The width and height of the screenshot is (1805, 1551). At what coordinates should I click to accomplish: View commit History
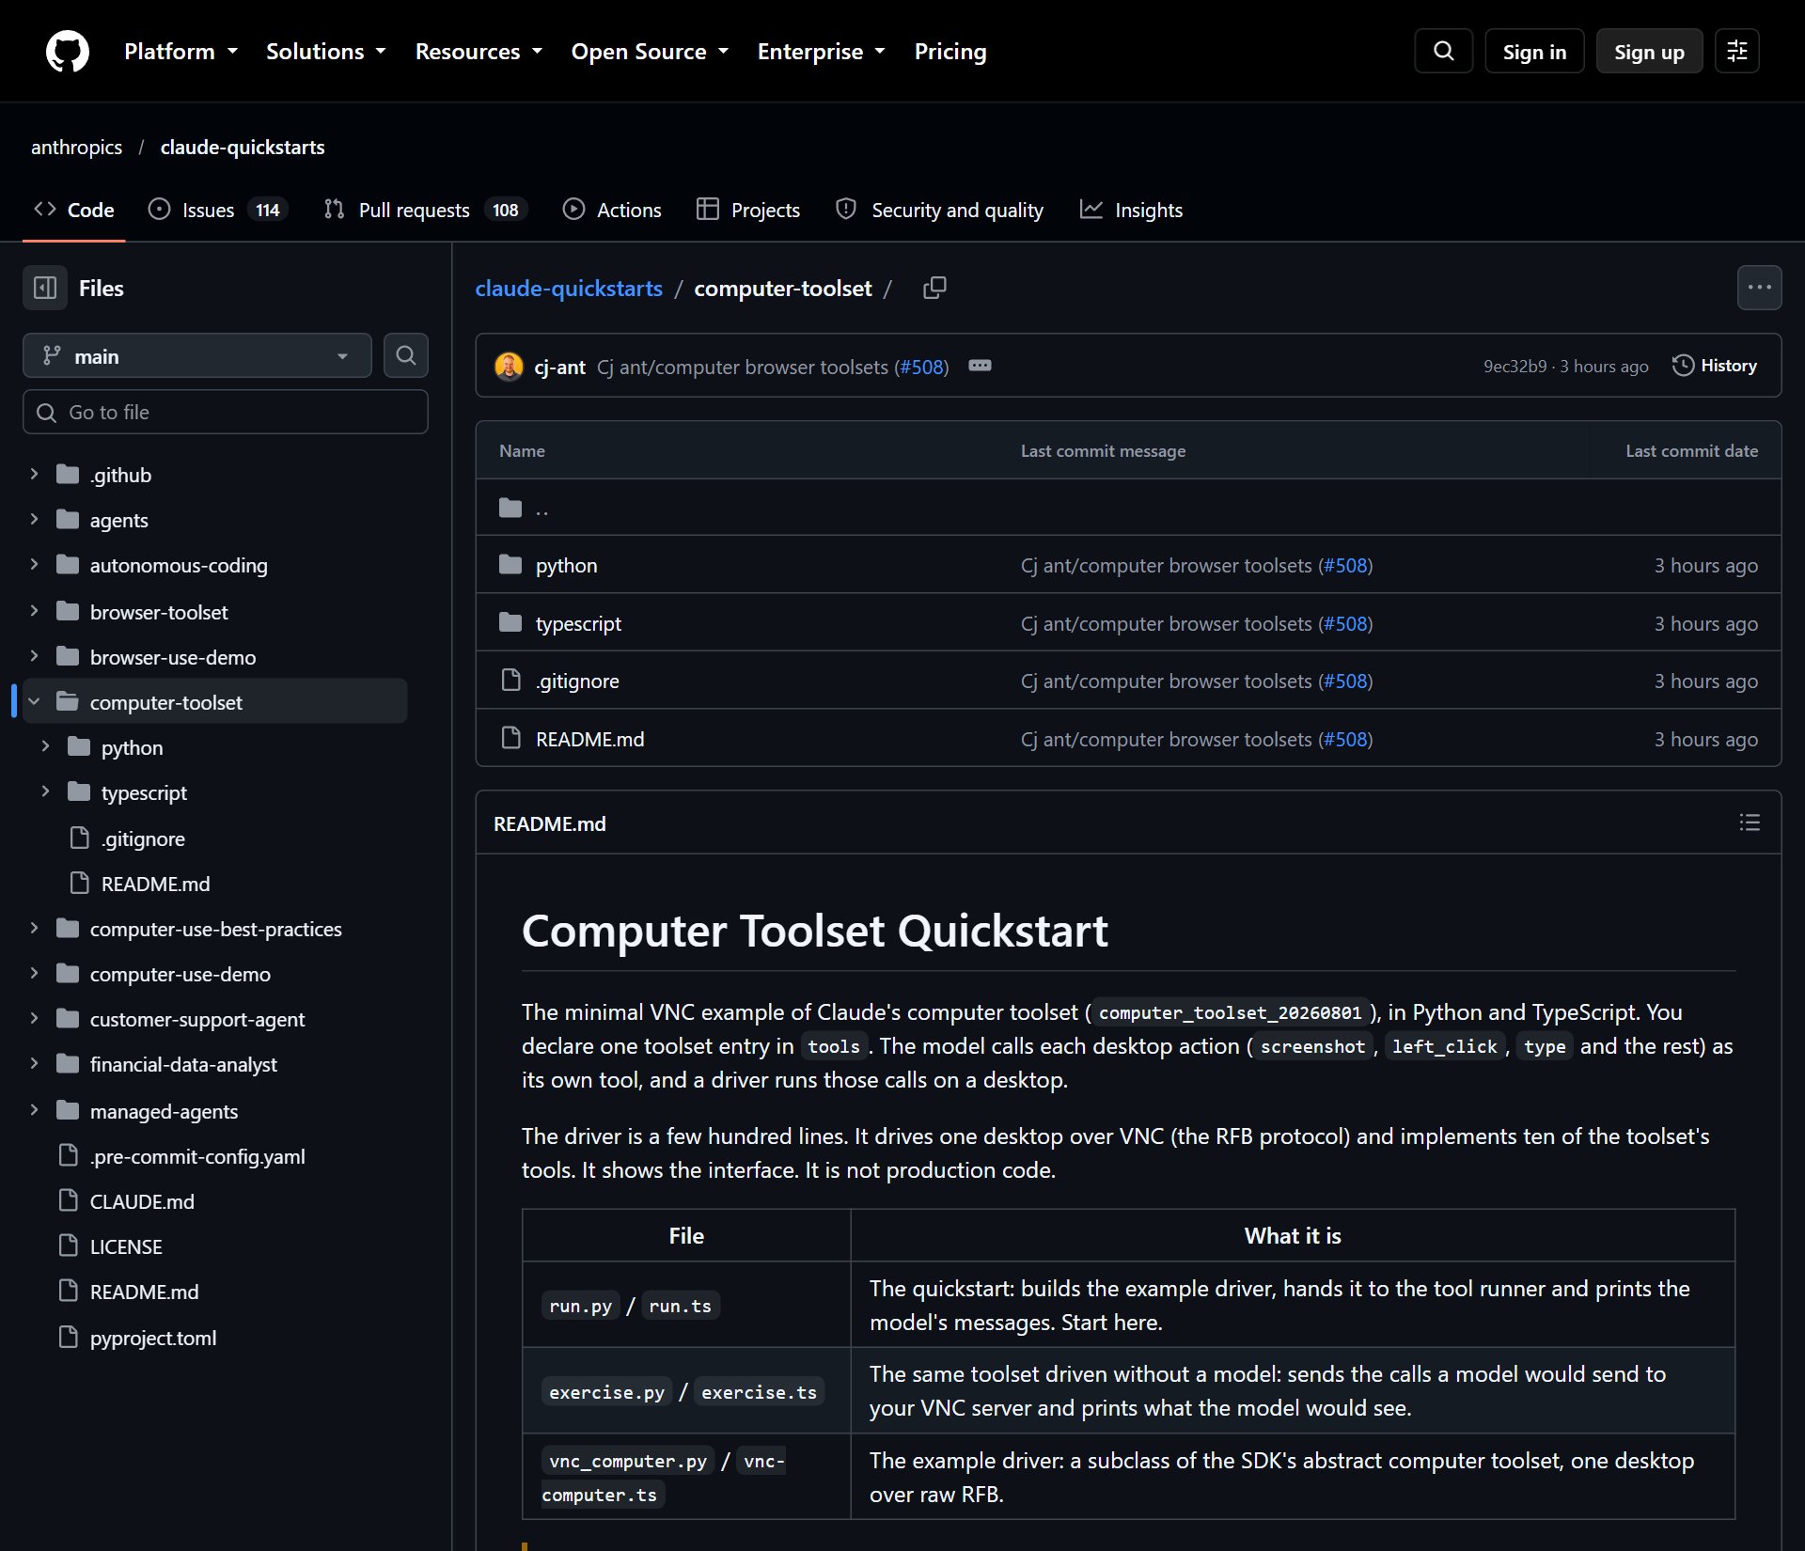(1714, 366)
